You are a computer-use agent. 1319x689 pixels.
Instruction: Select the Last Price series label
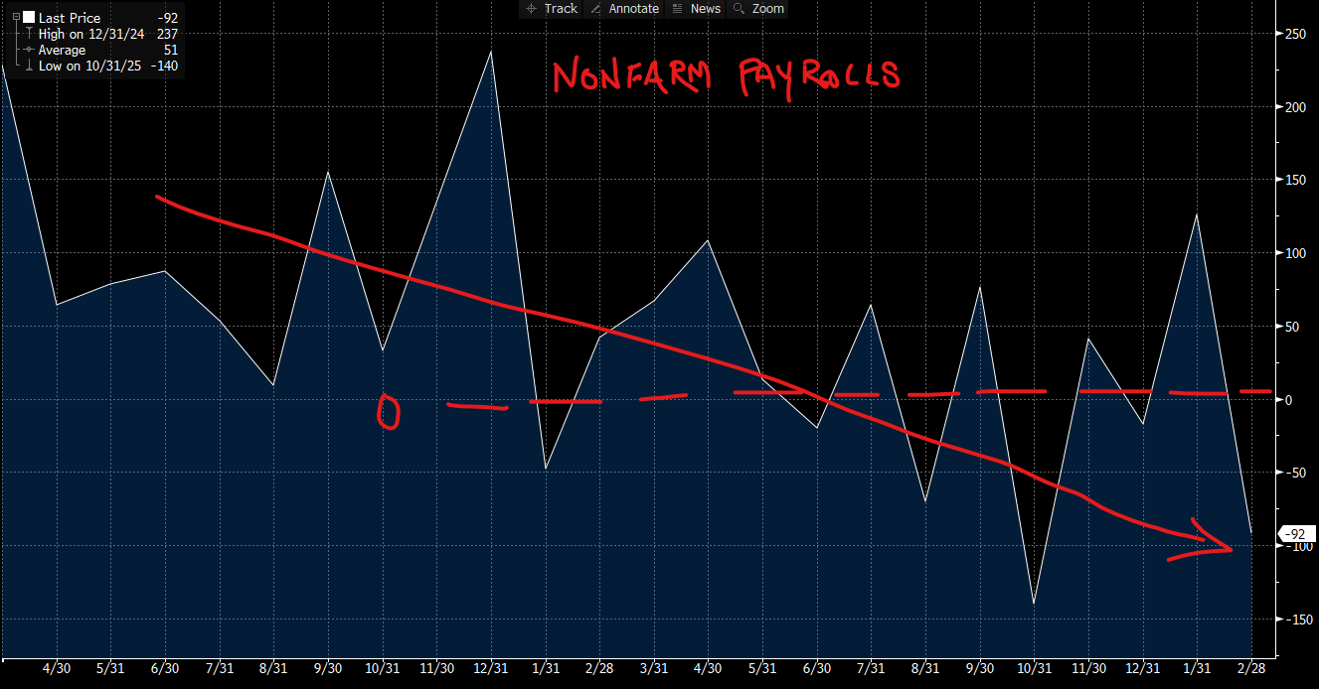pos(69,18)
